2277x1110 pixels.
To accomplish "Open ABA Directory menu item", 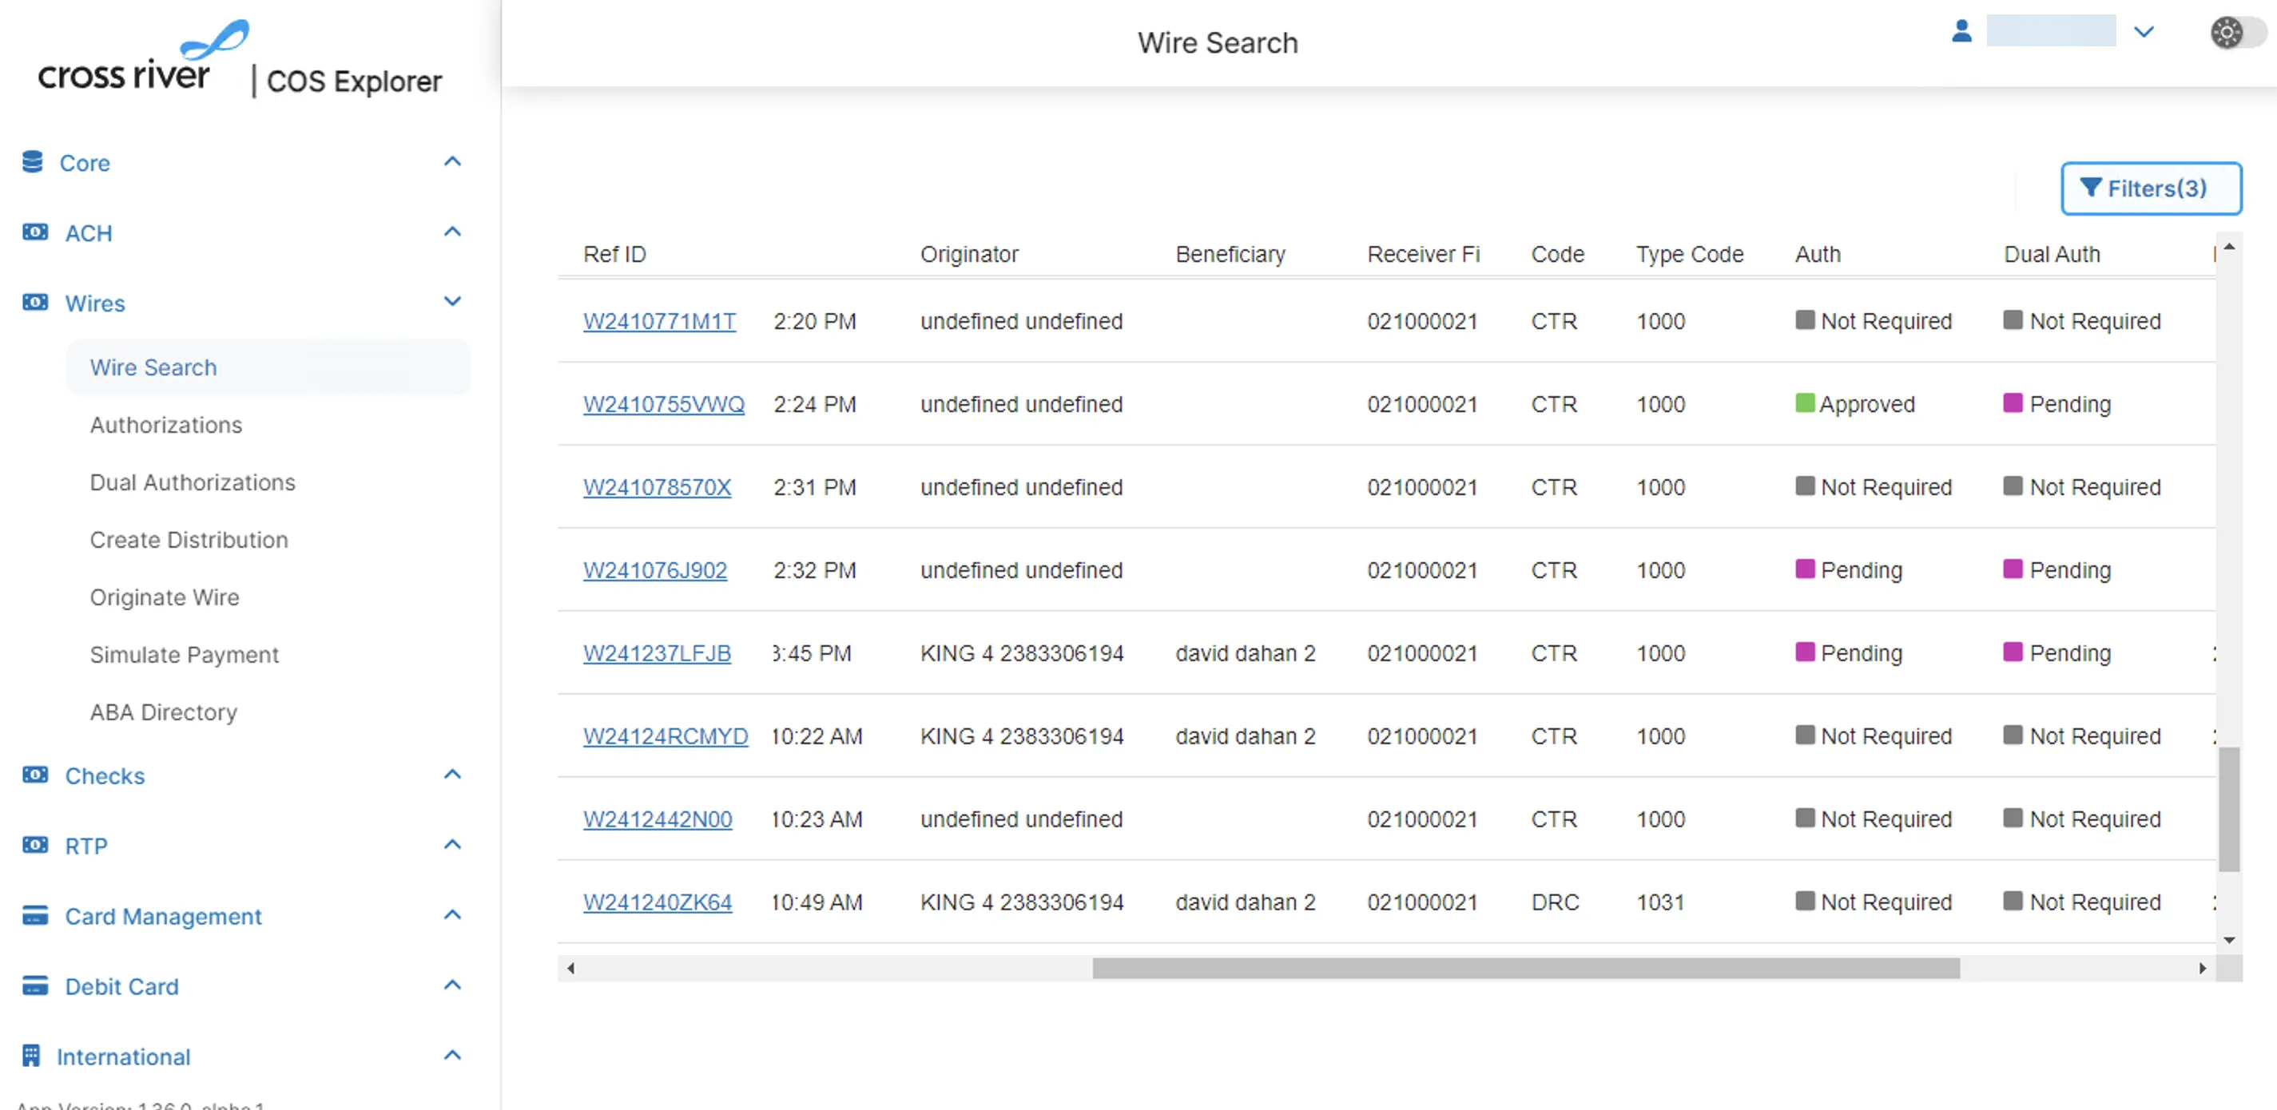I will pos(164,712).
